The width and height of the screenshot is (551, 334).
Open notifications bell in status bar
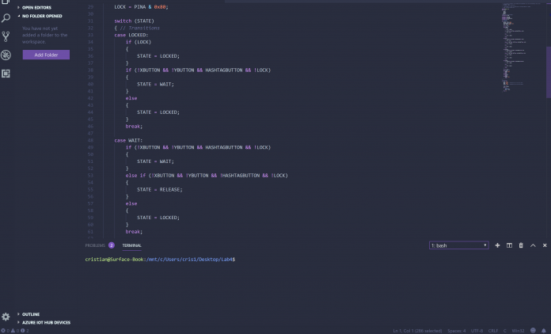544,331
